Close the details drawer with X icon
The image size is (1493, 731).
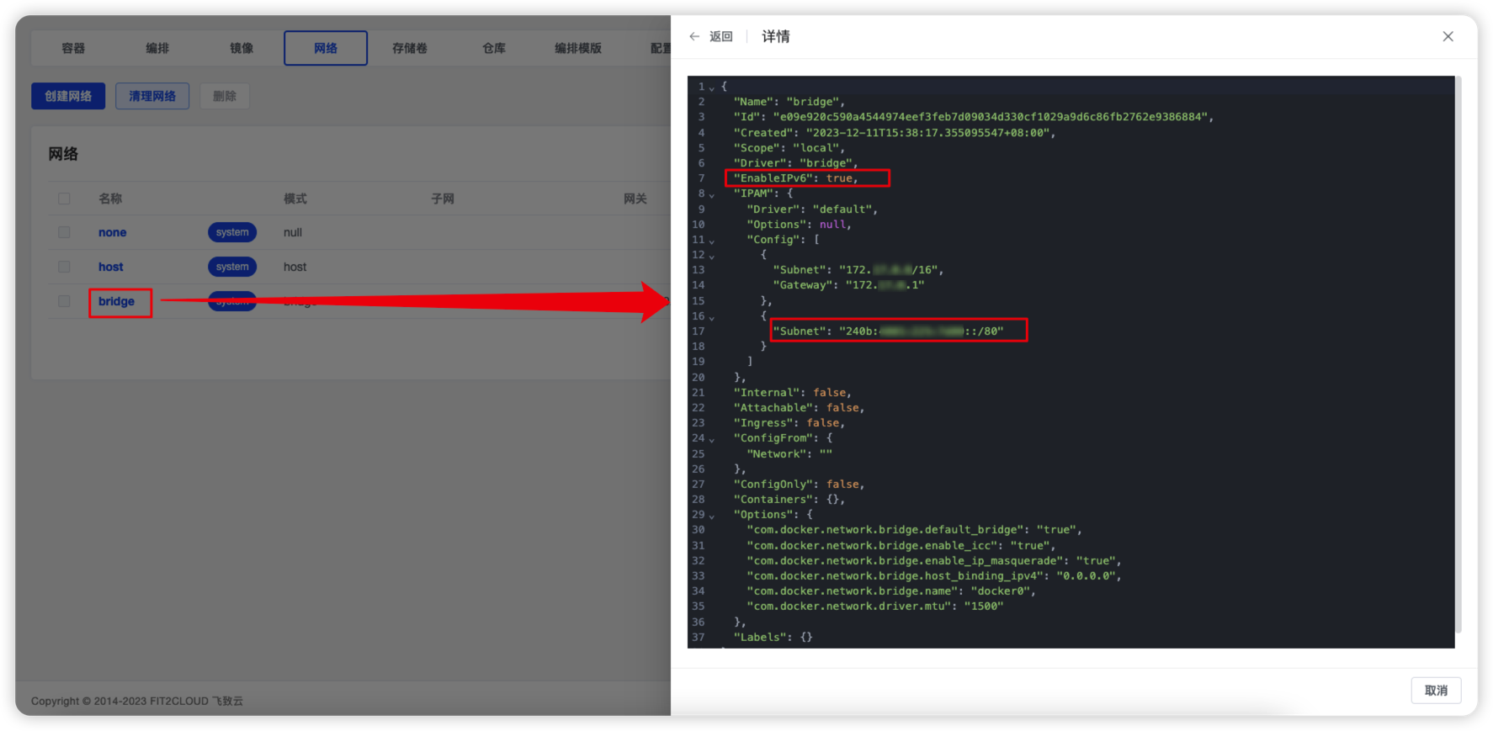[x=1448, y=36]
